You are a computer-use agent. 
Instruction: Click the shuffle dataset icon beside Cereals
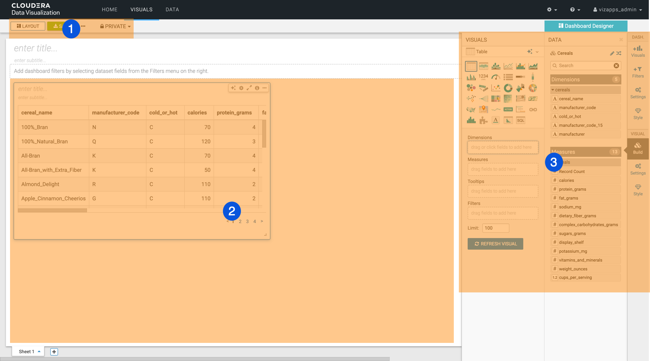click(619, 53)
